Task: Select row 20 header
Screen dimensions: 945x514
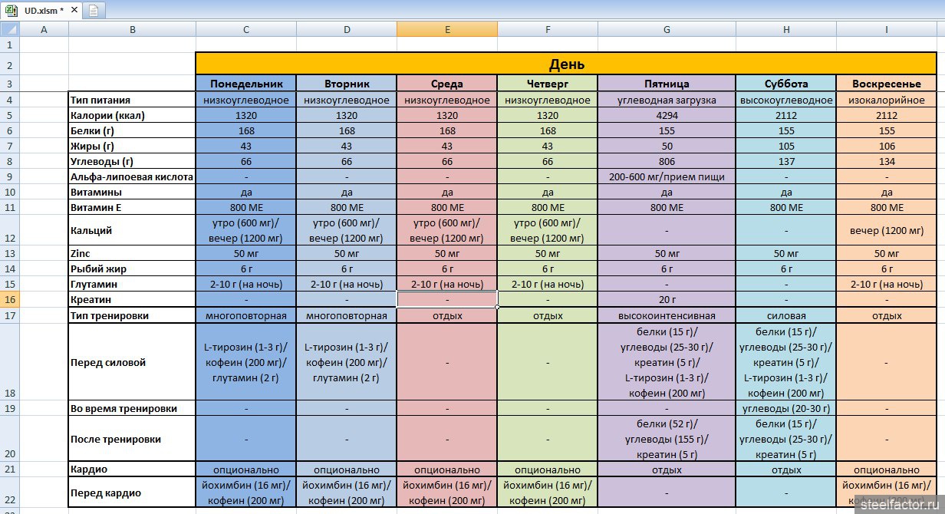Action: tap(8, 439)
